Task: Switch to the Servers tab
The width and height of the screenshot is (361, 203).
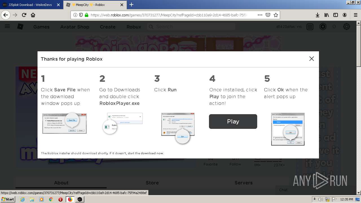Action: [244, 183]
